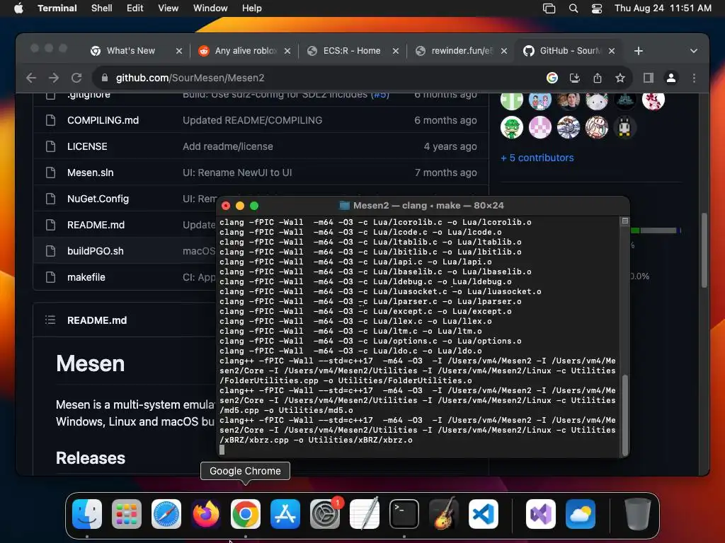Open the Edit menu
The image size is (725, 543).
135,8
